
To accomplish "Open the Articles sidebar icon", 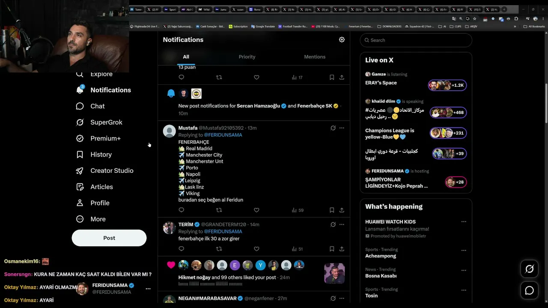I will [x=80, y=187].
